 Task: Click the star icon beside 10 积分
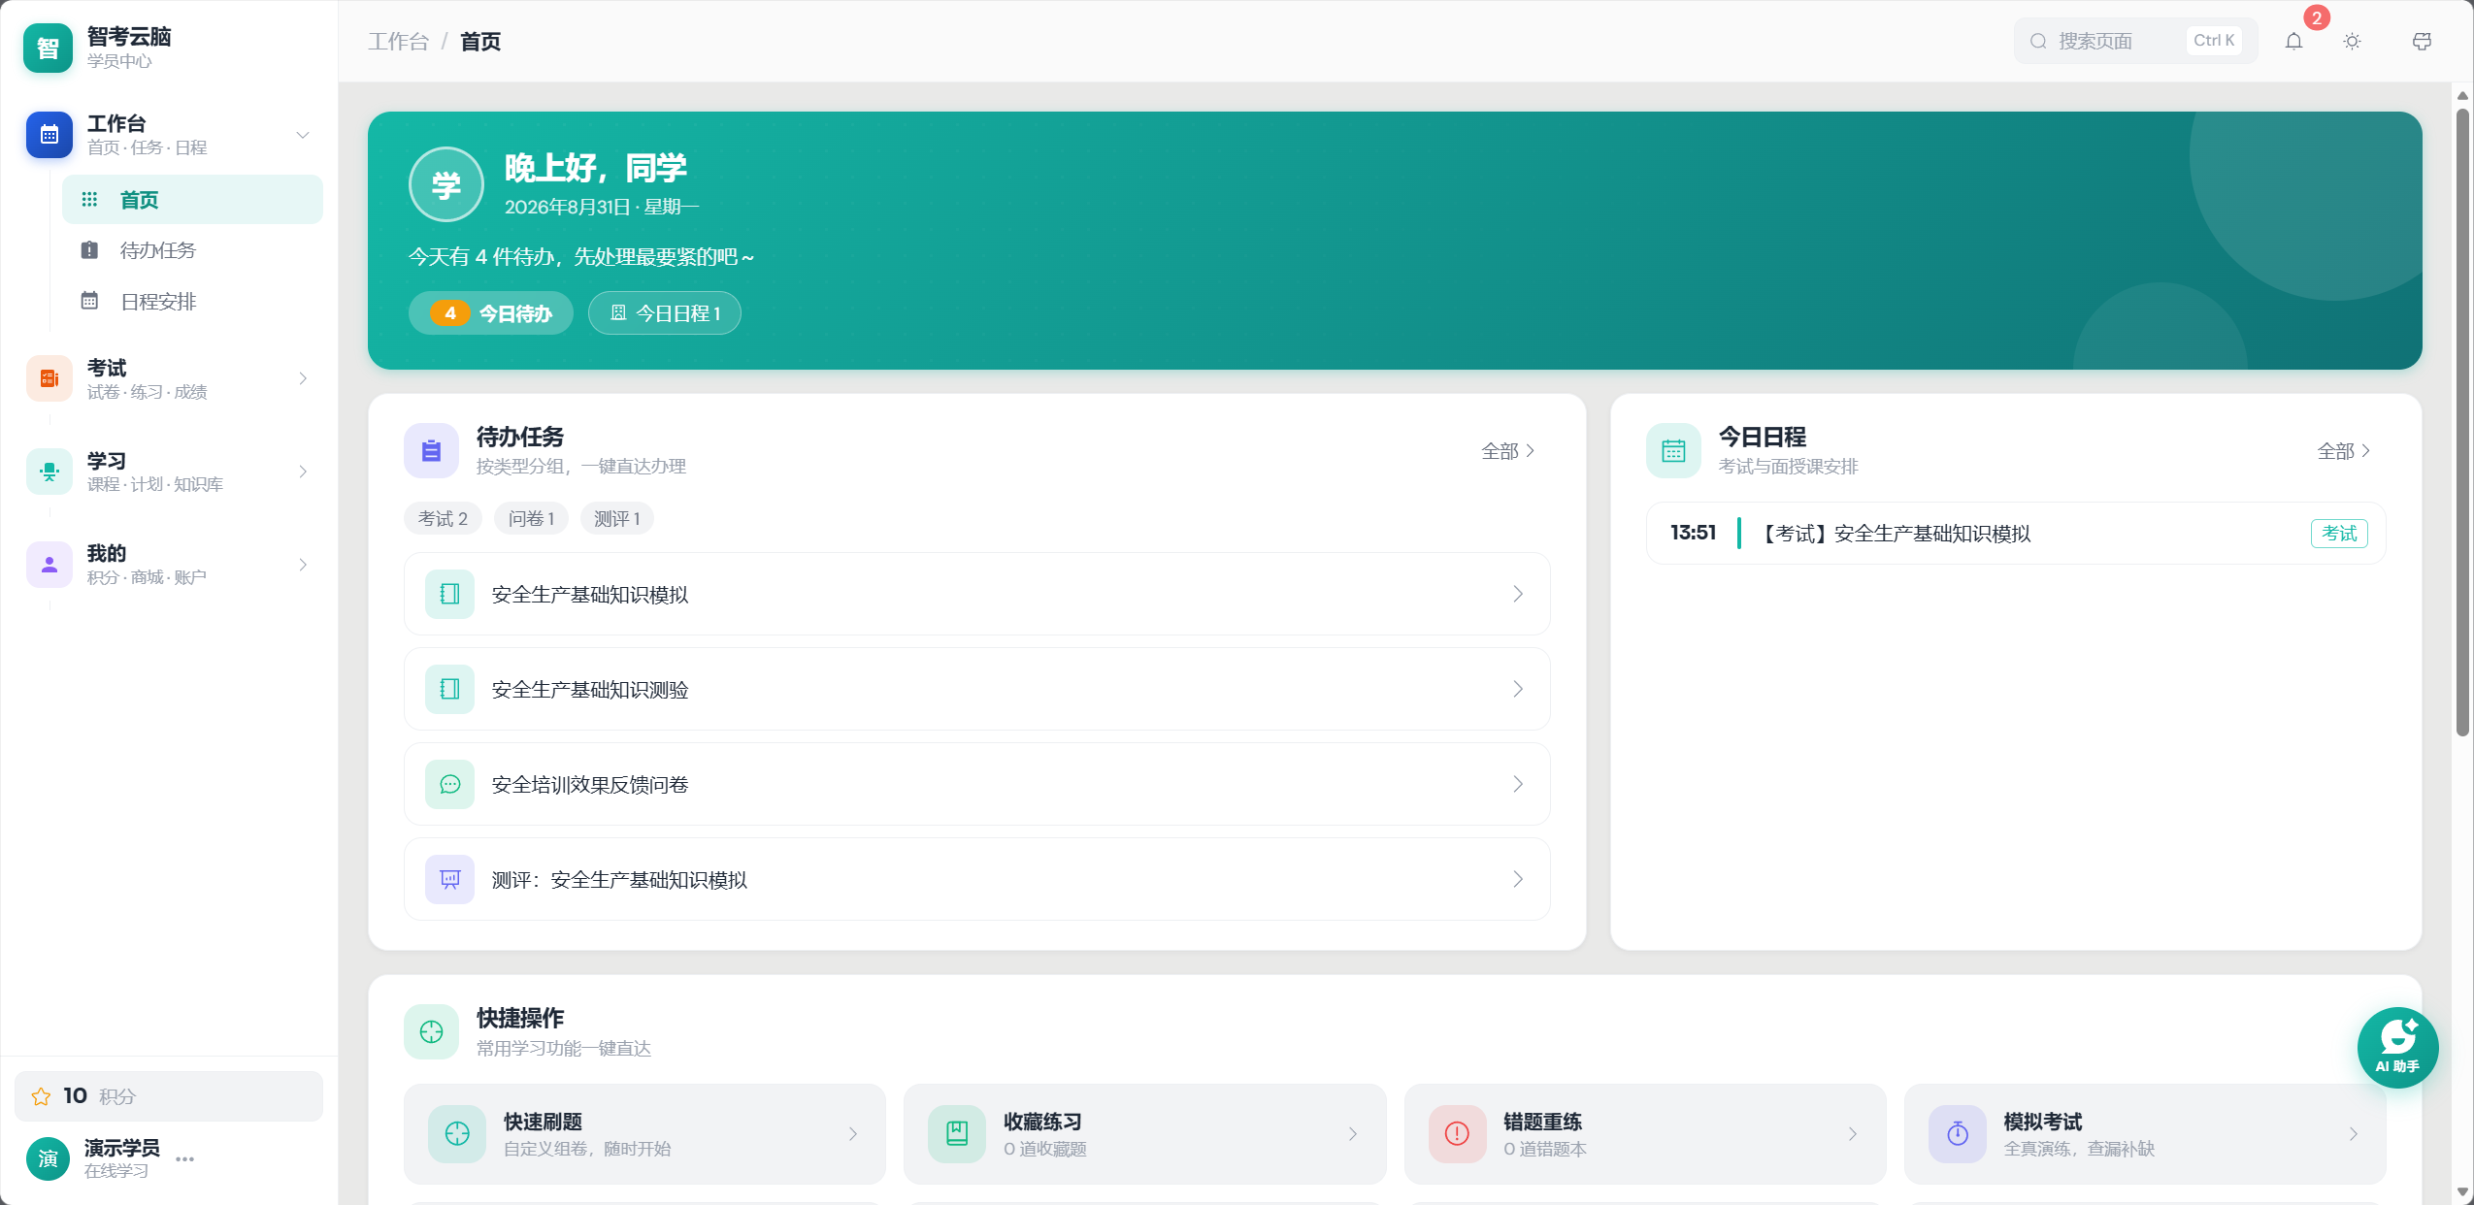pyautogui.click(x=41, y=1096)
